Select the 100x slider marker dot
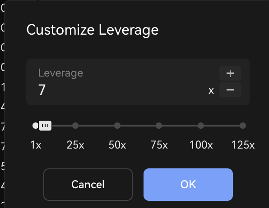Screen dimensions: 269x208 [x=201, y=126]
